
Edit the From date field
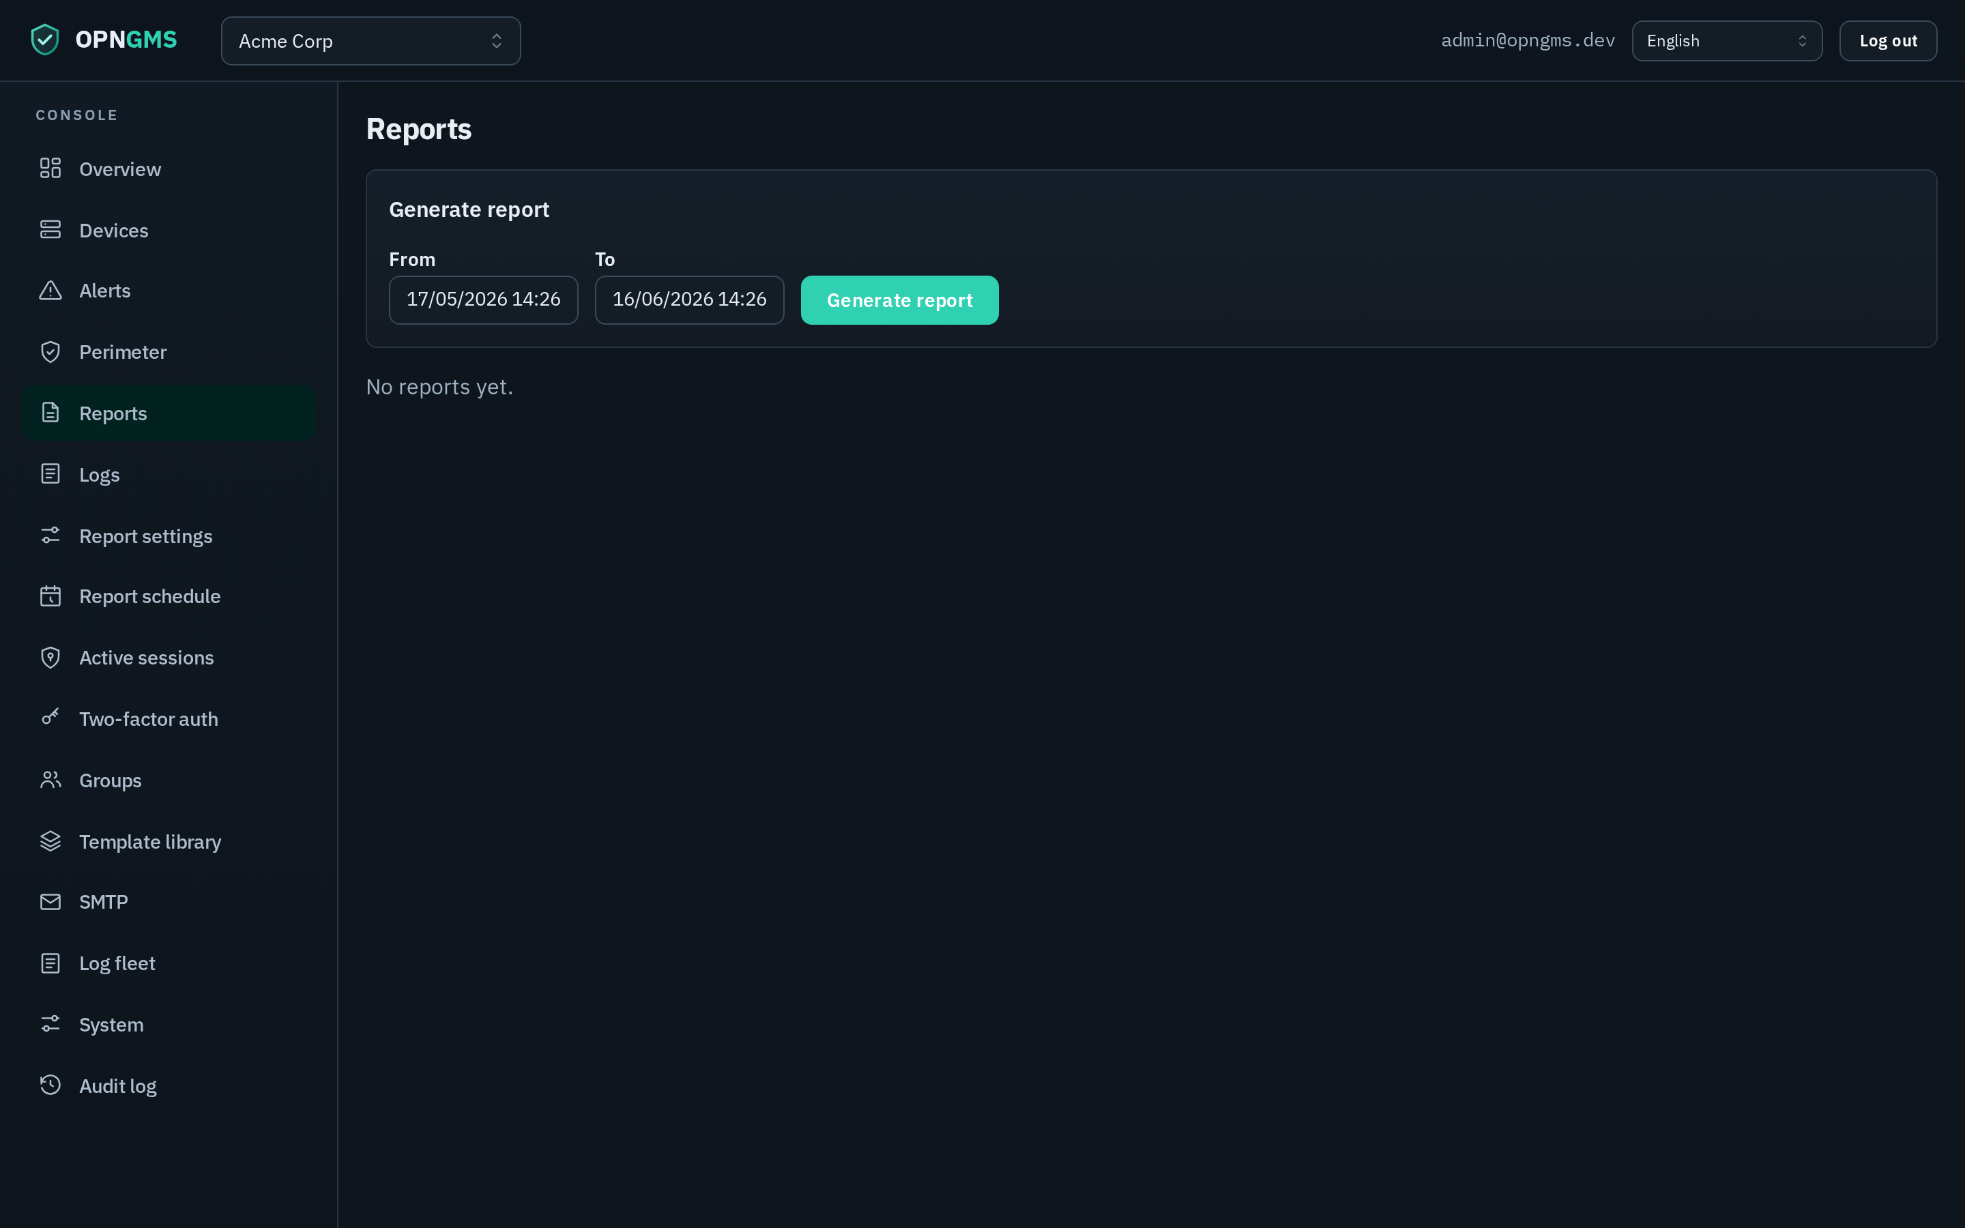(484, 299)
